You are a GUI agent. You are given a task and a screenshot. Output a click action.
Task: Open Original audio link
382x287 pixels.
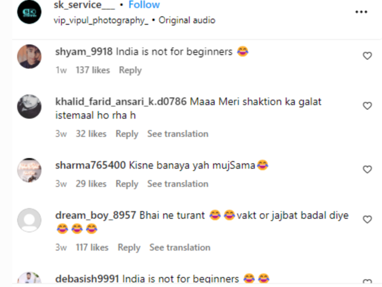(x=187, y=20)
